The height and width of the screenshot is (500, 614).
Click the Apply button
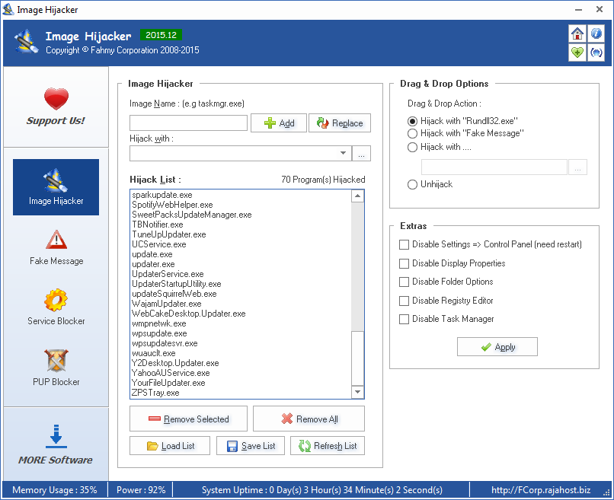497,347
